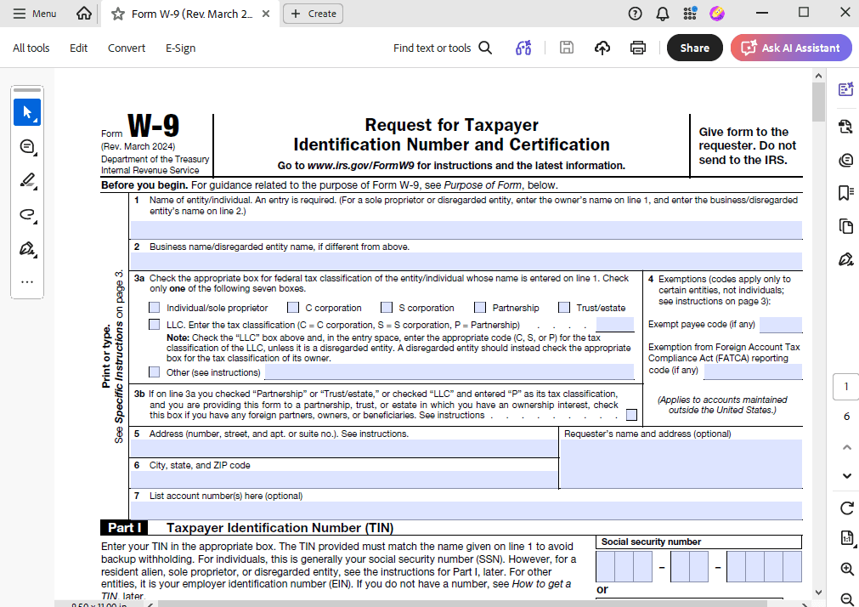Select the Fill & Sign pen tool
This screenshot has height=607, width=859.
[x=27, y=248]
